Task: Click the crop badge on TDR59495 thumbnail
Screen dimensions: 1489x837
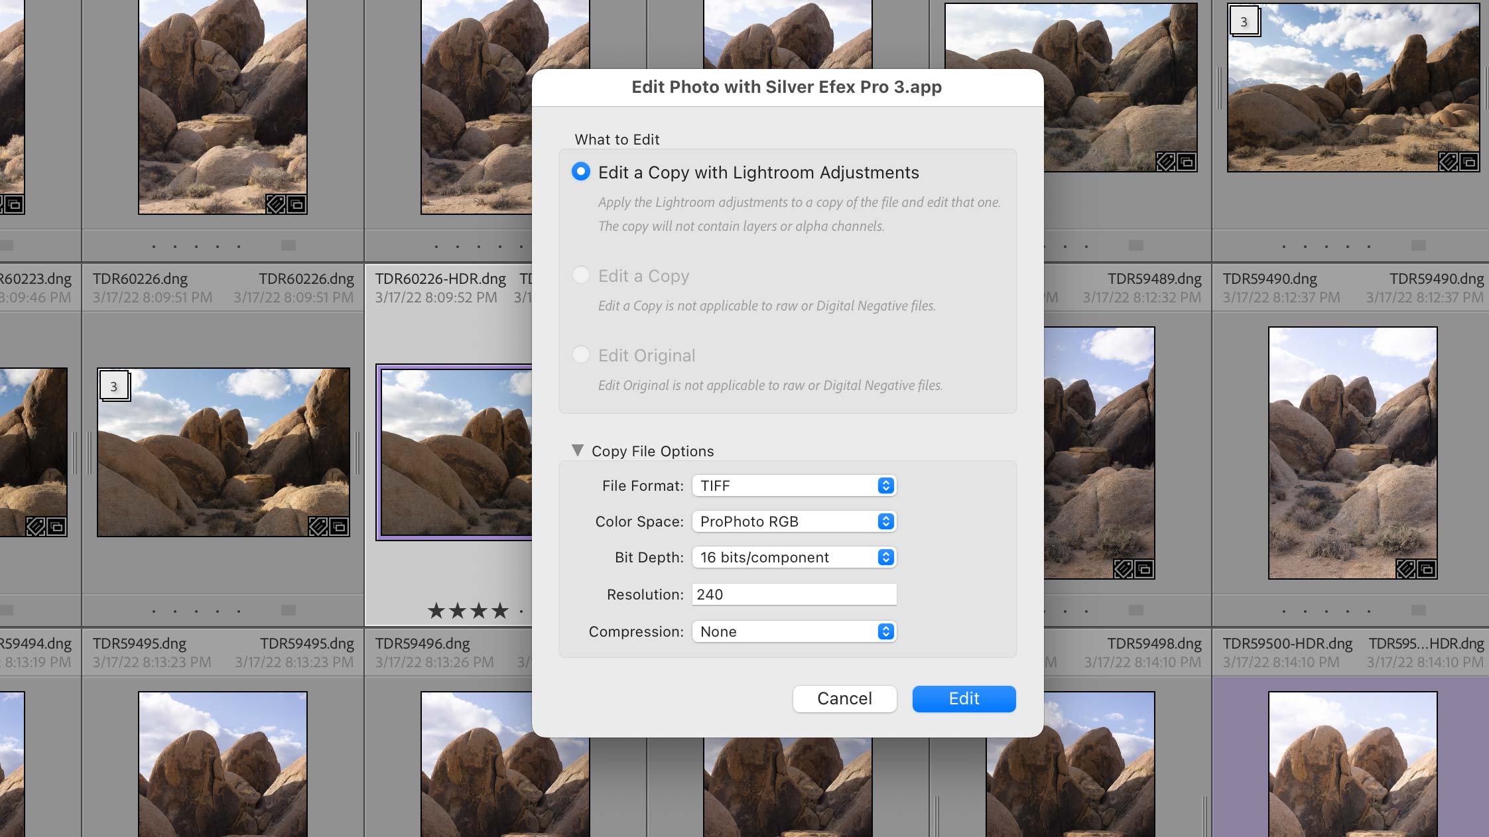Action: (x=339, y=526)
